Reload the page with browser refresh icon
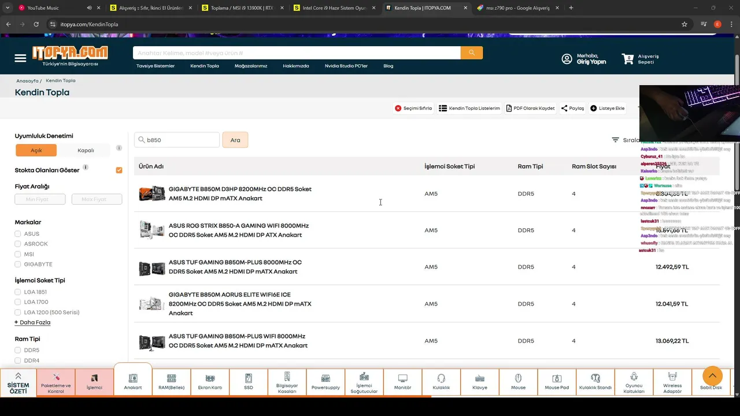The width and height of the screenshot is (740, 416). tap(36, 24)
